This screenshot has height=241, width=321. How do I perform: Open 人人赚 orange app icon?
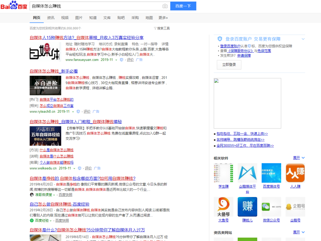tap(295, 173)
